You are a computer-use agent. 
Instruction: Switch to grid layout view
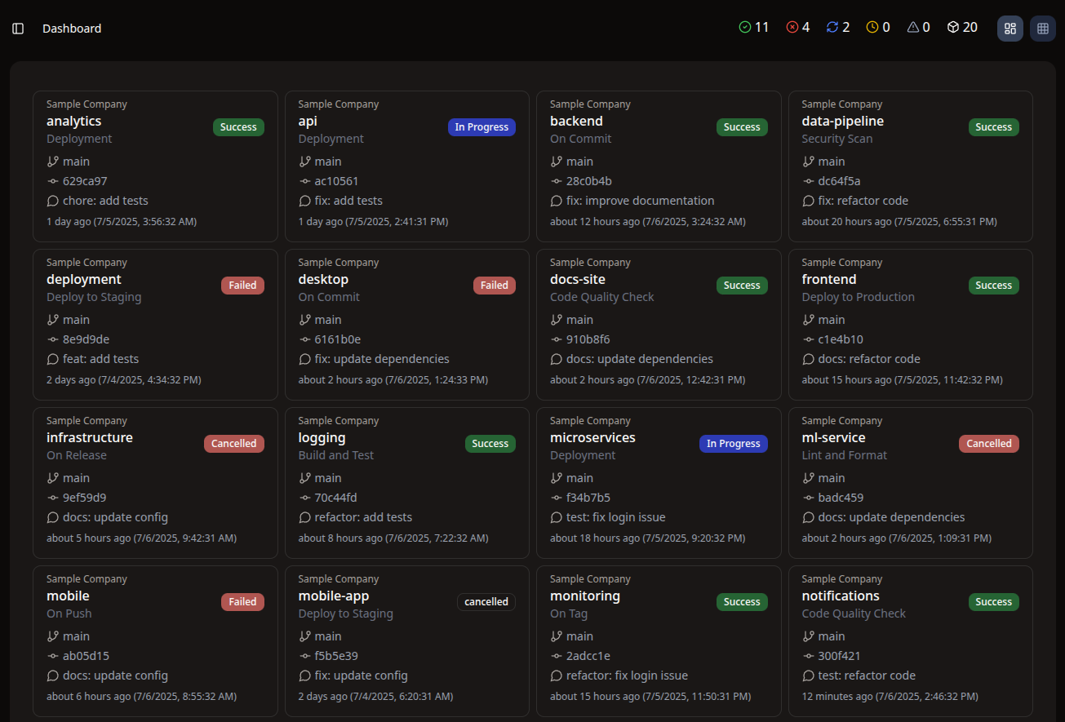tap(1041, 28)
